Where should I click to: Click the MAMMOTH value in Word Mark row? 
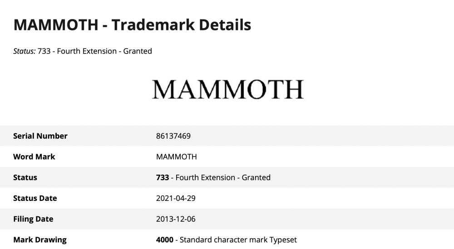tap(176, 156)
